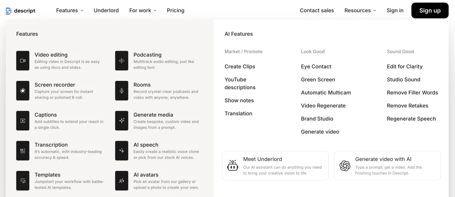The image size is (455, 197).
Task: Open the Generate video with AI card
Action: (x=387, y=166)
